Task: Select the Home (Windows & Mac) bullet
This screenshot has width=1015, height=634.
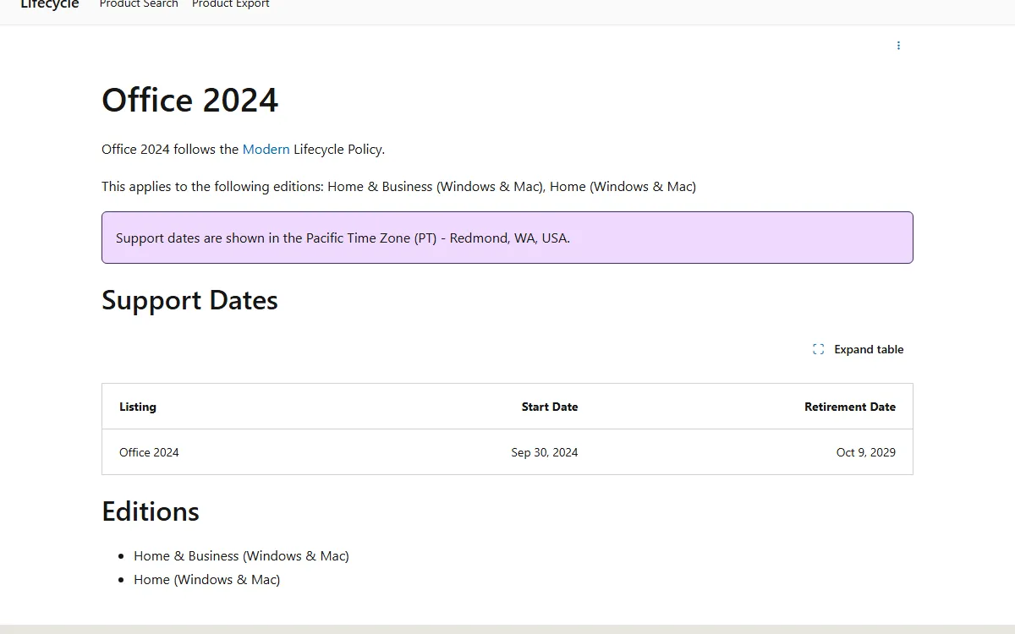Action: tap(206, 579)
